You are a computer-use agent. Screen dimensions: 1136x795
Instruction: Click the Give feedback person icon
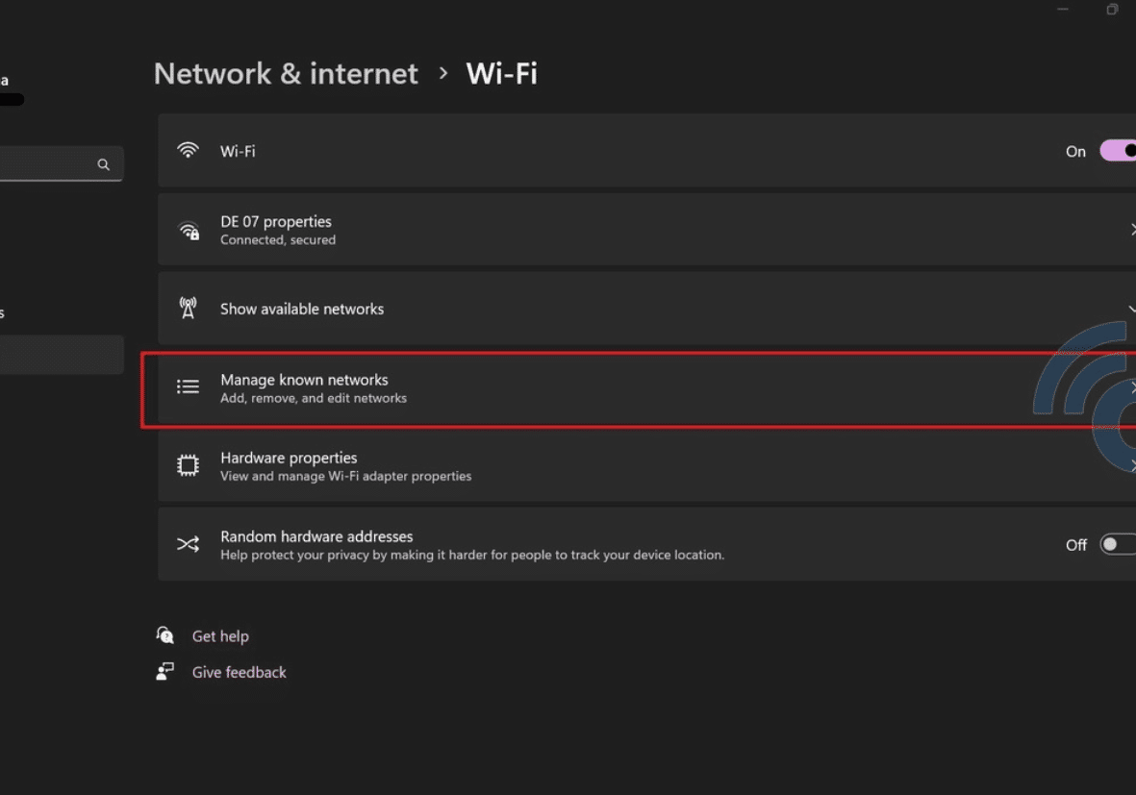pos(165,672)
